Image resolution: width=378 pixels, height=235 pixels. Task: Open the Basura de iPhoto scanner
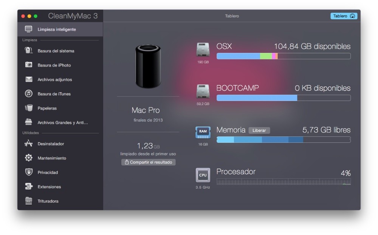click(x=55, y=65)
